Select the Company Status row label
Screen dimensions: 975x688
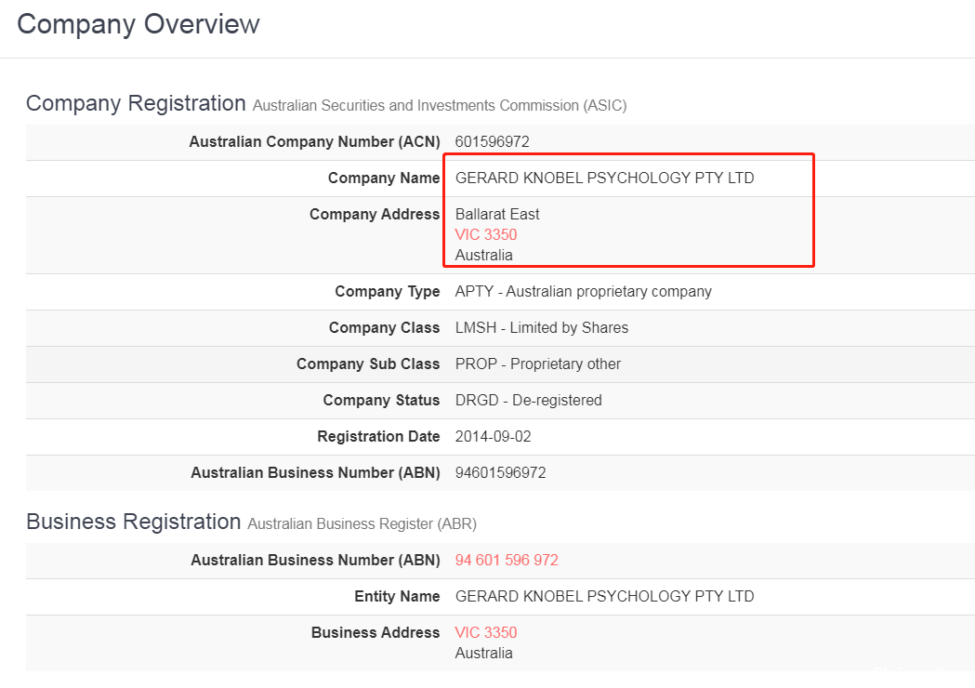(x=381, y=400)
